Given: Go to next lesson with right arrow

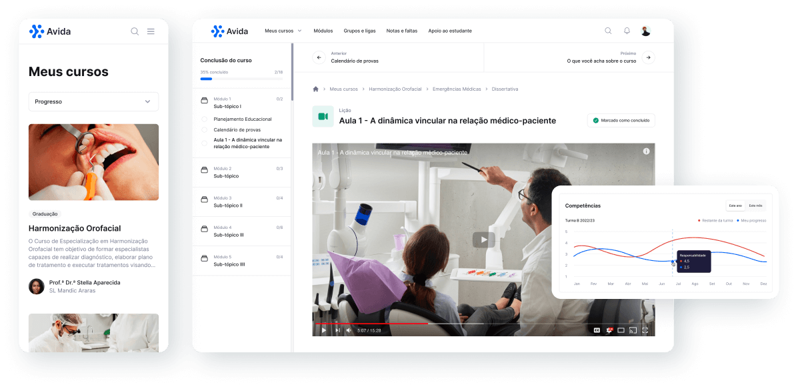Looking at the screenshot, I should 648,57.
